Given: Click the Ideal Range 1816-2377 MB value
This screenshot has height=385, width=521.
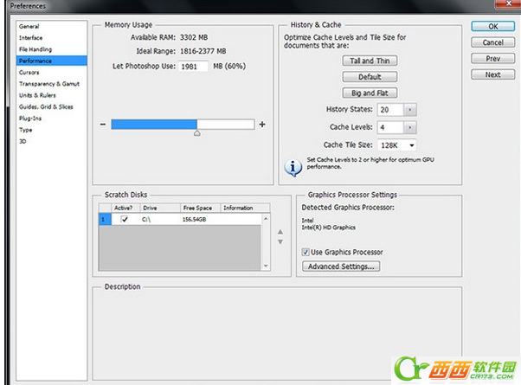Looking at the screenshot, I should [203, 51].
